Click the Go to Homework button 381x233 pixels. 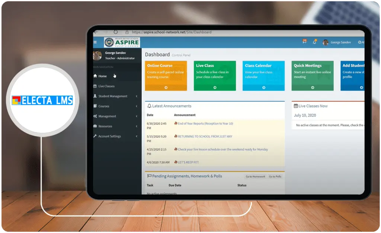point(255,177)
